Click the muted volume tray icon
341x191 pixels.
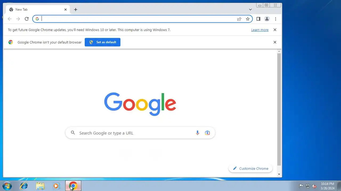pyautogui.click(x=314, y=186)
